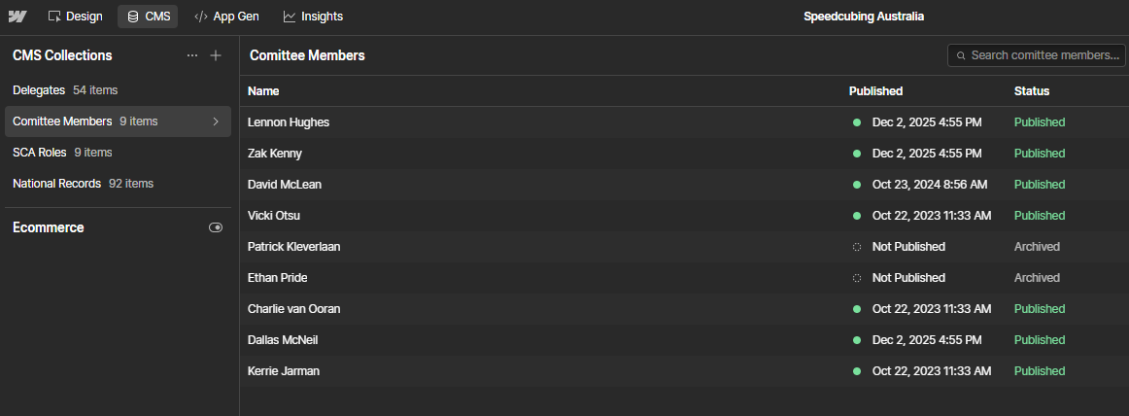Click unpublished dotted circle for Patrick Kleverlaan

pyautogui.click(x=857, y=247)
